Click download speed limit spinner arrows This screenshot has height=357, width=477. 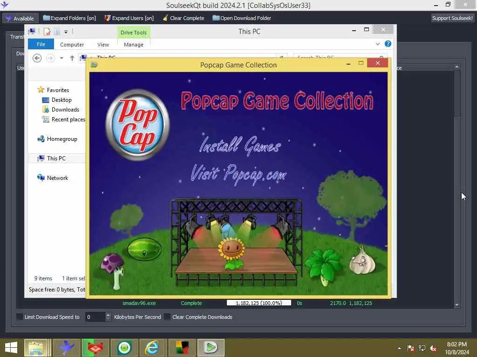pyautogui.click(x=108, y=317)
